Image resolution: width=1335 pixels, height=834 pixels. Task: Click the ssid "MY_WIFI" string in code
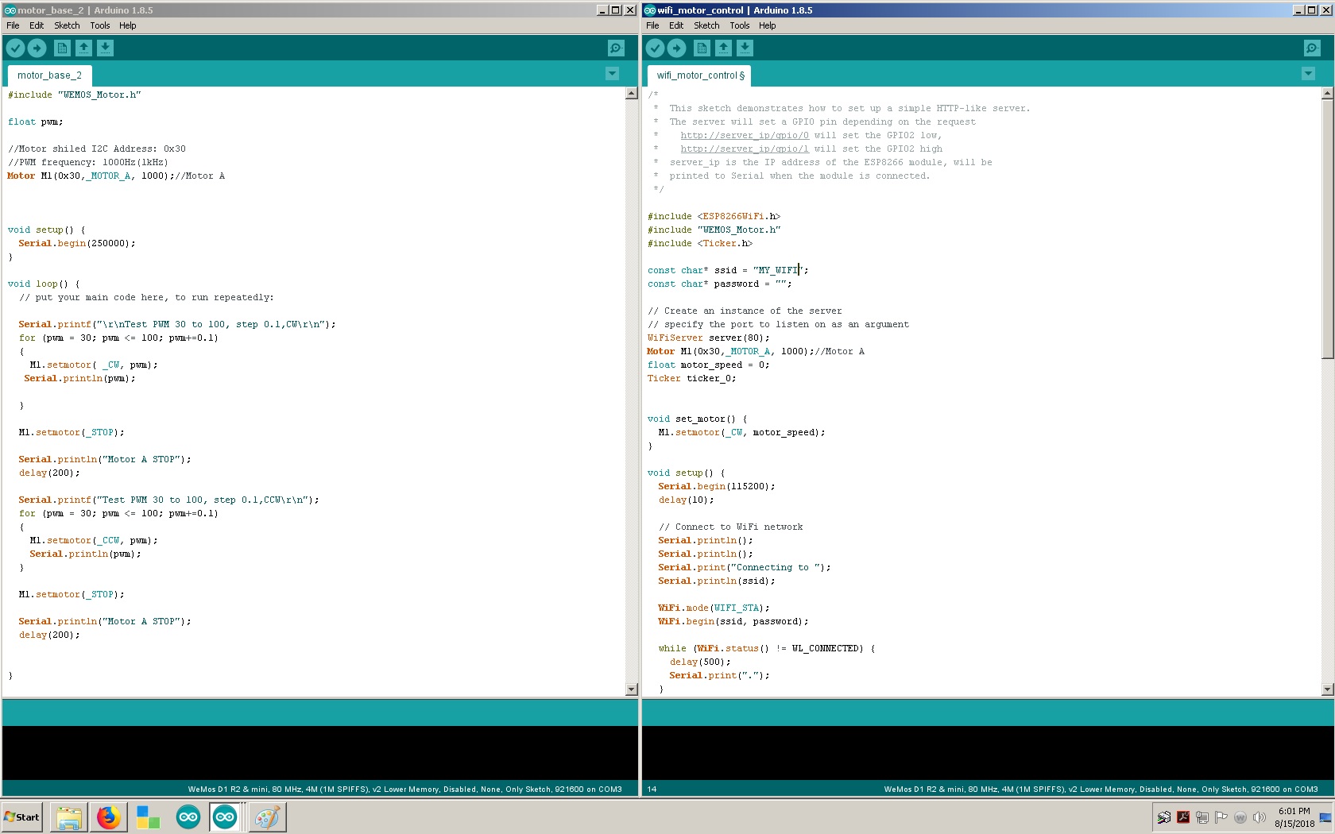[x=778, y=270]
